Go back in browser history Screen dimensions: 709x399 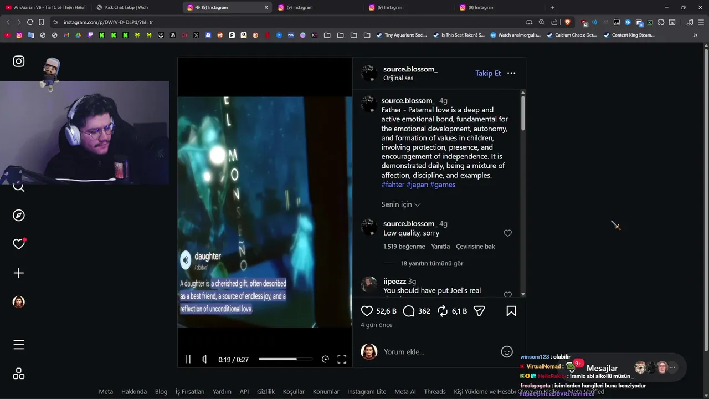(x=8, y=22)
